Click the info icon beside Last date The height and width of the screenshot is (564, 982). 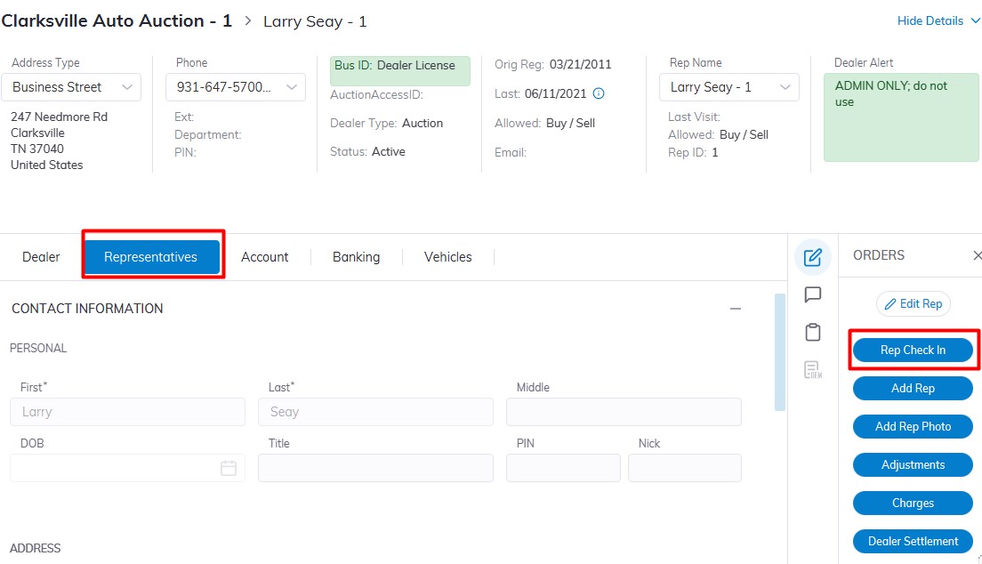point(599,93)
